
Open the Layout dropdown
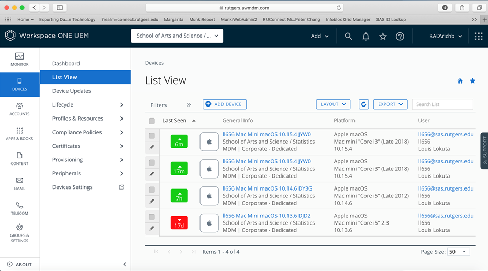tap(333, 104)
